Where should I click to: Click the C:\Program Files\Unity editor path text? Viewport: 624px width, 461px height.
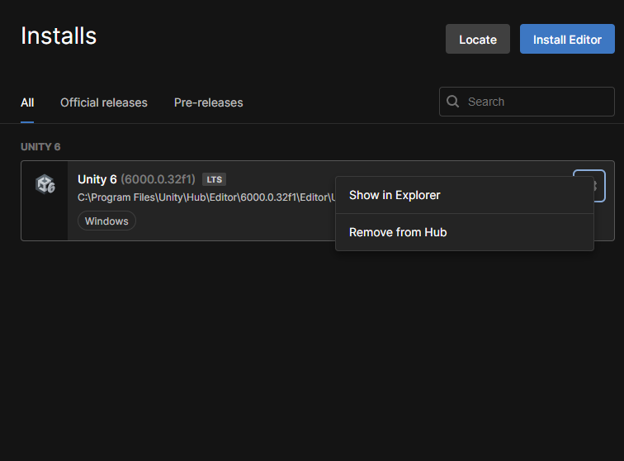click(206, 197)
